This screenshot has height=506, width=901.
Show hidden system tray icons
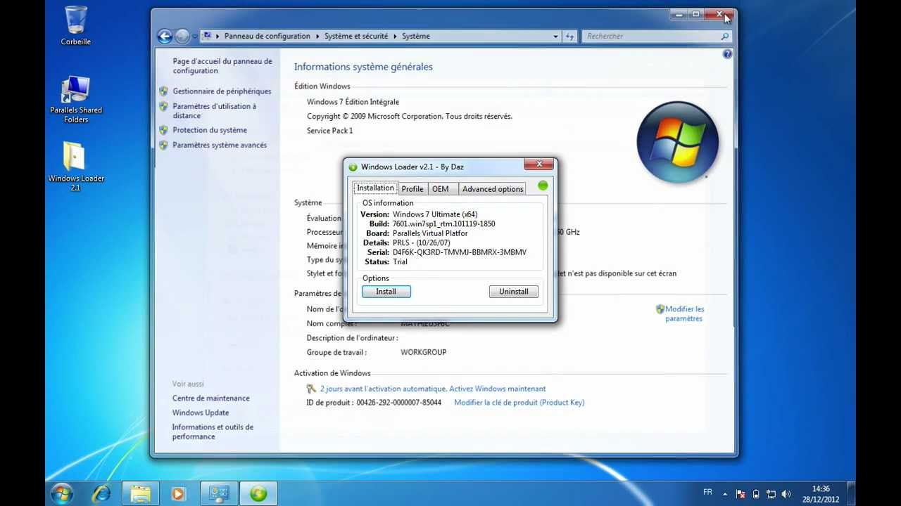point(725,493)
